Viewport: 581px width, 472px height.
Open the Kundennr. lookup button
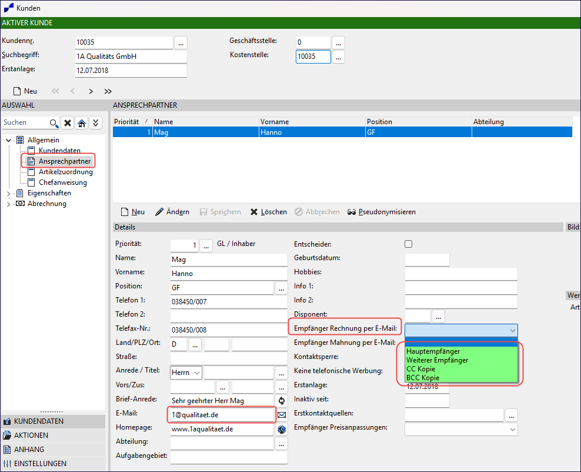coord(181,42)
